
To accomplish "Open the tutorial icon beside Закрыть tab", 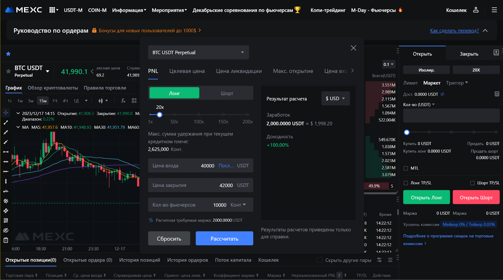I will 496,52.
